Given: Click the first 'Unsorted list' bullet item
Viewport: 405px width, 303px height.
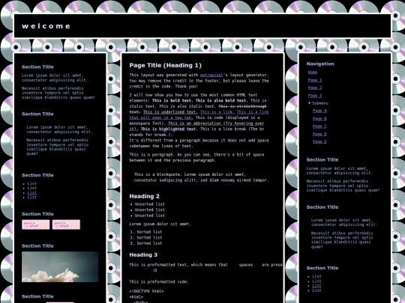Looking at the screenshot, I should coord(149,204).
